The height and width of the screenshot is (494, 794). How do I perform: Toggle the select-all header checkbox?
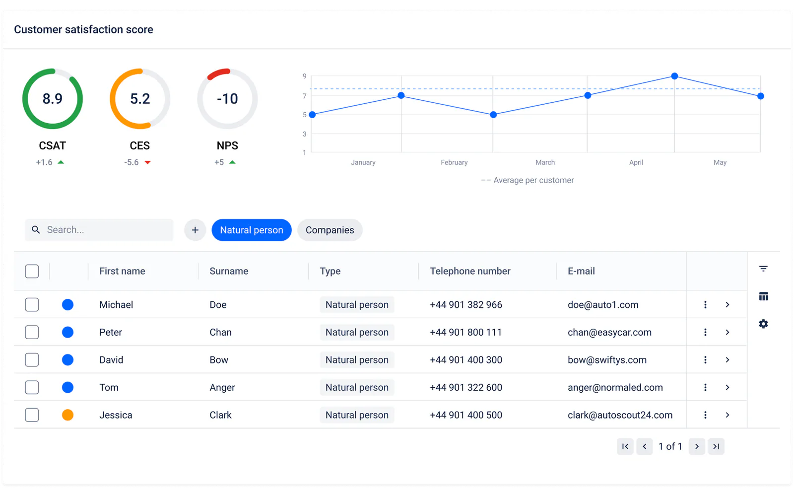(x=32, y=271)
